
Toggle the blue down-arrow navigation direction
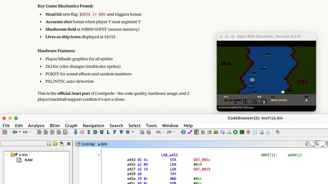[75, 132]
